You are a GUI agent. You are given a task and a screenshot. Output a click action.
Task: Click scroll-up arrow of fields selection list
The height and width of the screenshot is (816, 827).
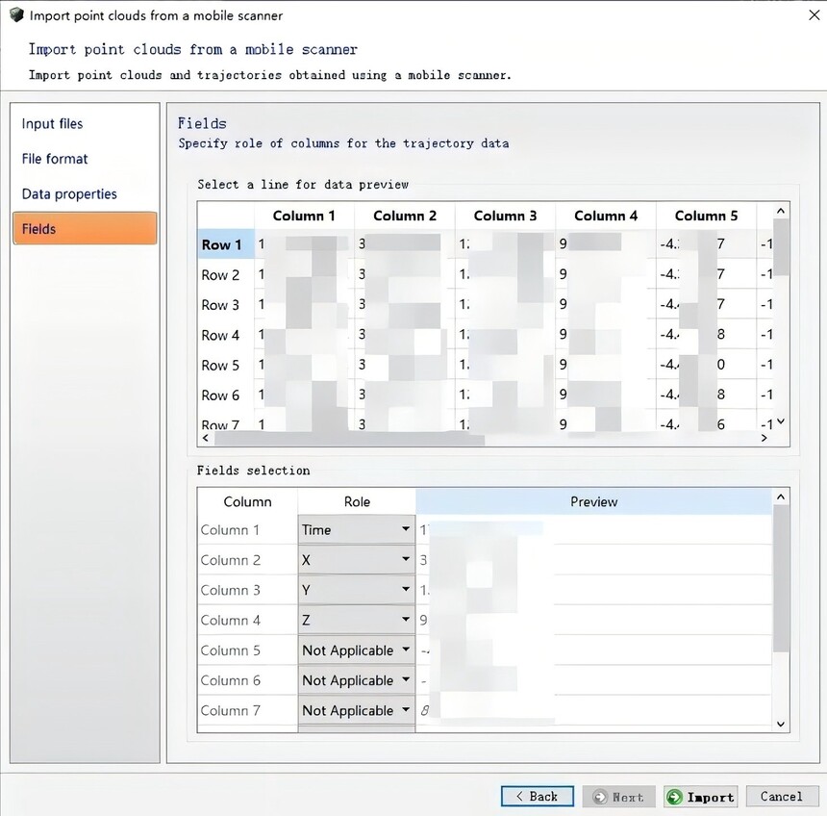pyautogui.click(x=781, y=497)
